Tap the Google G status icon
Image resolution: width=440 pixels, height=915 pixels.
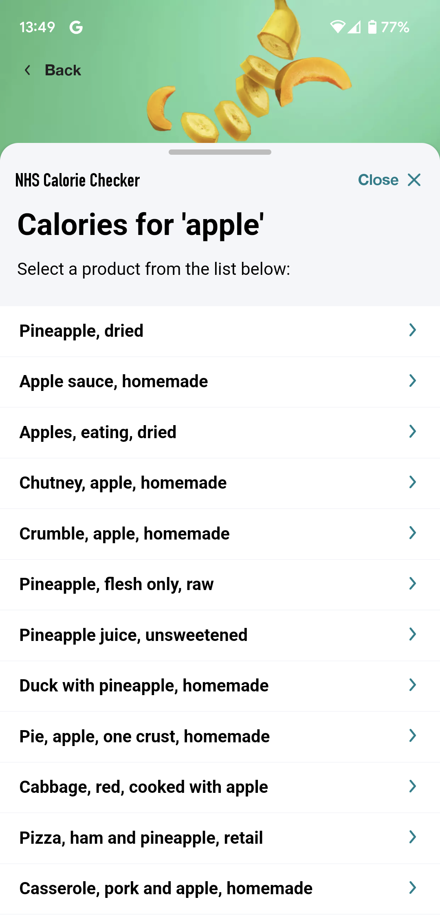coord(76,28)
